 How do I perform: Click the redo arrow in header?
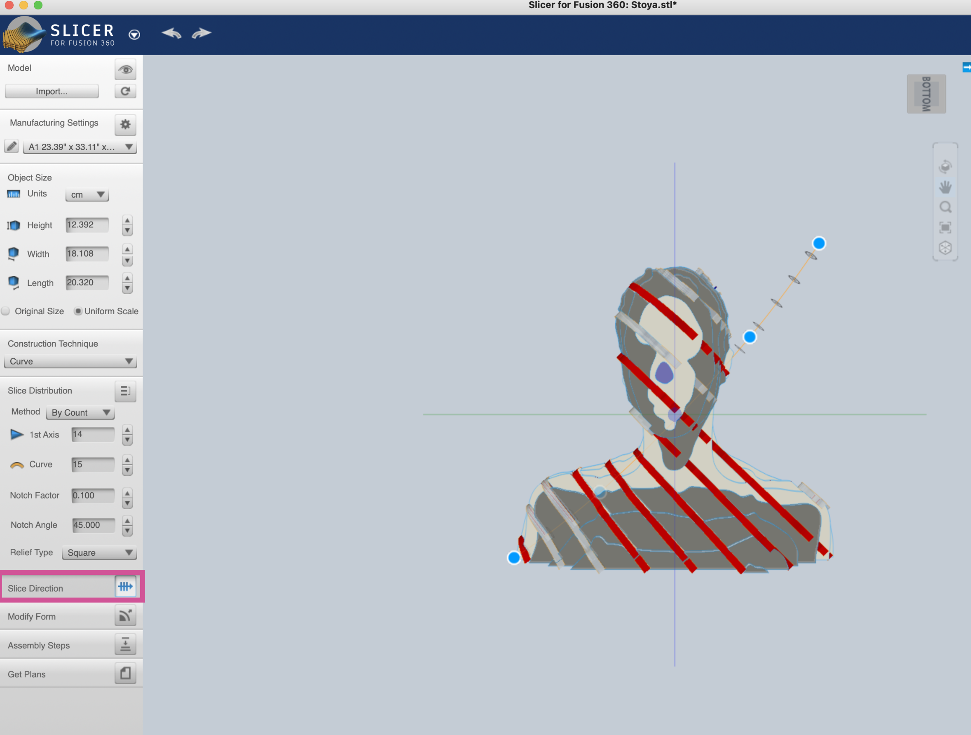[x=202, y=33]
